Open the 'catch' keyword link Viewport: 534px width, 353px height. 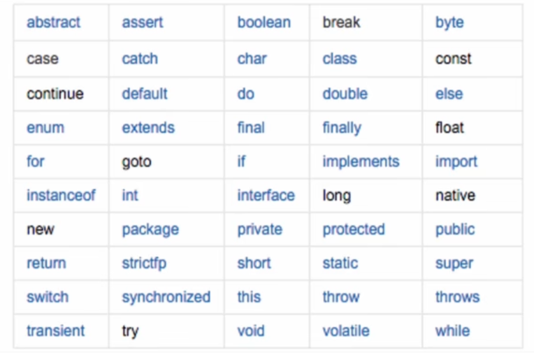click(140, 59)
